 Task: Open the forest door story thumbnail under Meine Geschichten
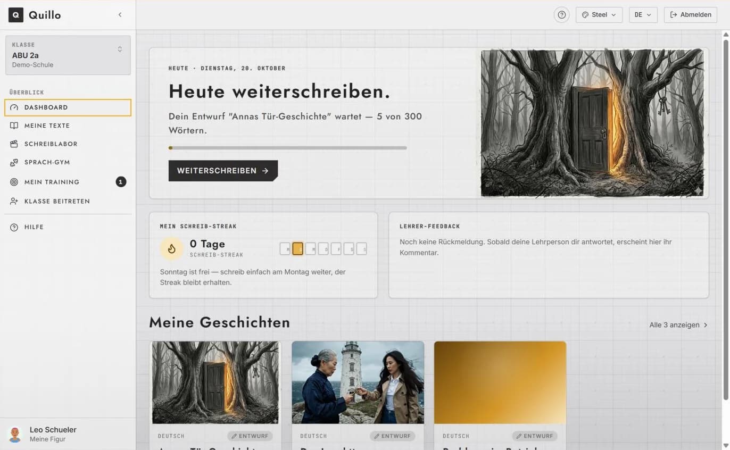point(215,382)
